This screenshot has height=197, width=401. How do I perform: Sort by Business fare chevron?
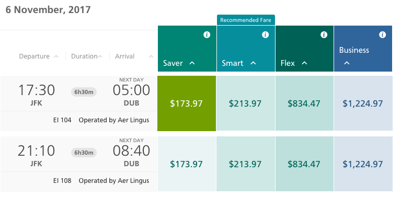coord(347,63)
